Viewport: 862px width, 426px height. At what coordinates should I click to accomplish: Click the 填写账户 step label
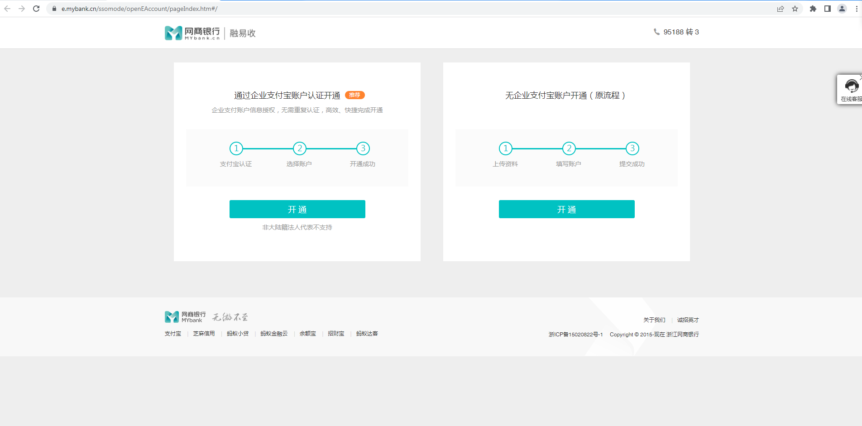point(569,164)
